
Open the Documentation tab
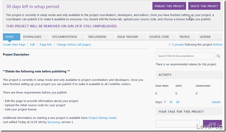[68, 37]
